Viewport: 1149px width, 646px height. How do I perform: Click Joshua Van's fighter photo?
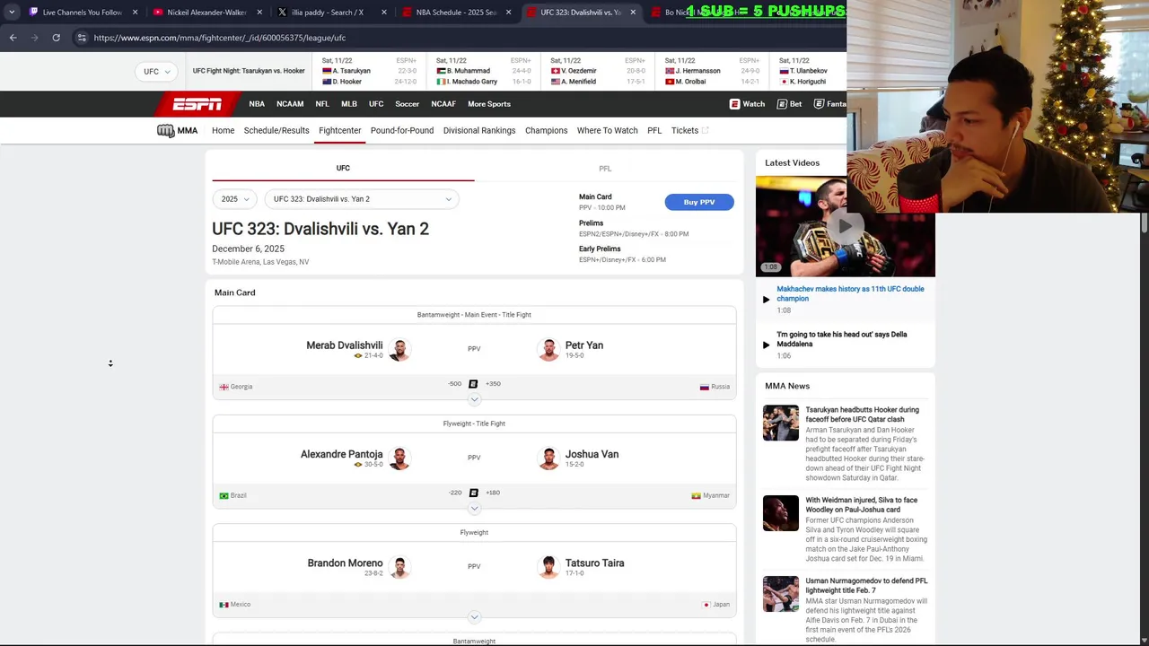[548, 458]
